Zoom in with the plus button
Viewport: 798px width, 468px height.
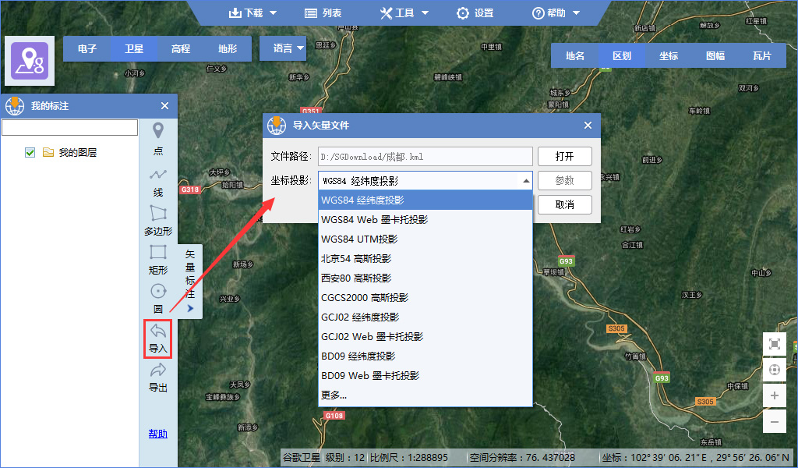(x=775, y=395)
